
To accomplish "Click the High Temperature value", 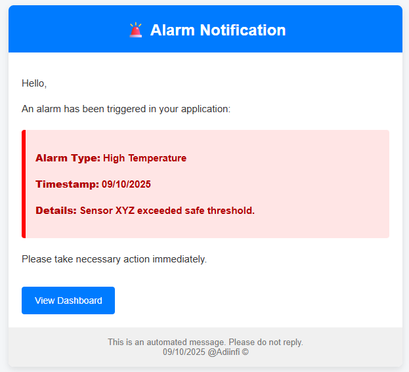I will pos(144,158).
